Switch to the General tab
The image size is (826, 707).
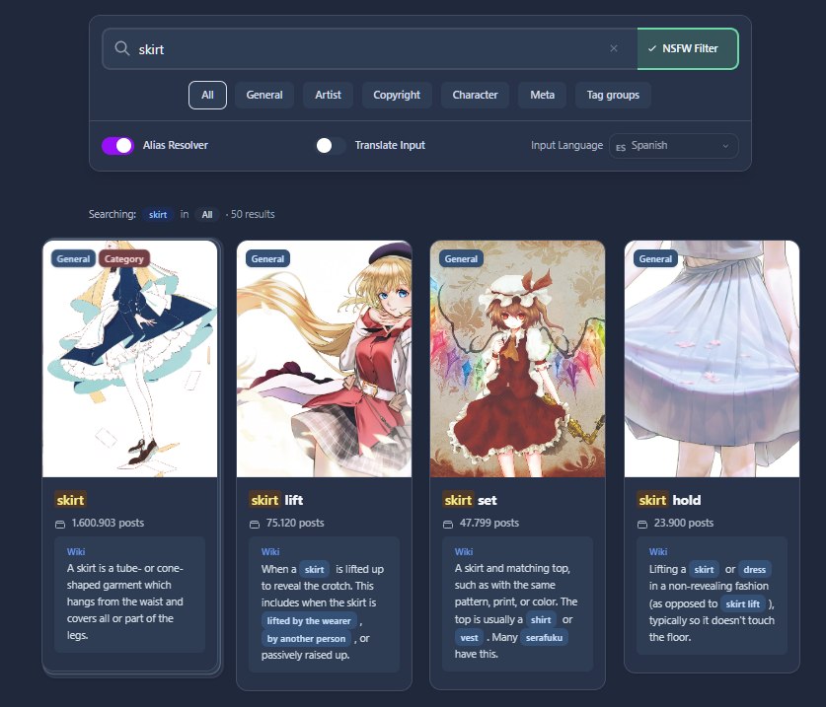(x=264, y=95)
